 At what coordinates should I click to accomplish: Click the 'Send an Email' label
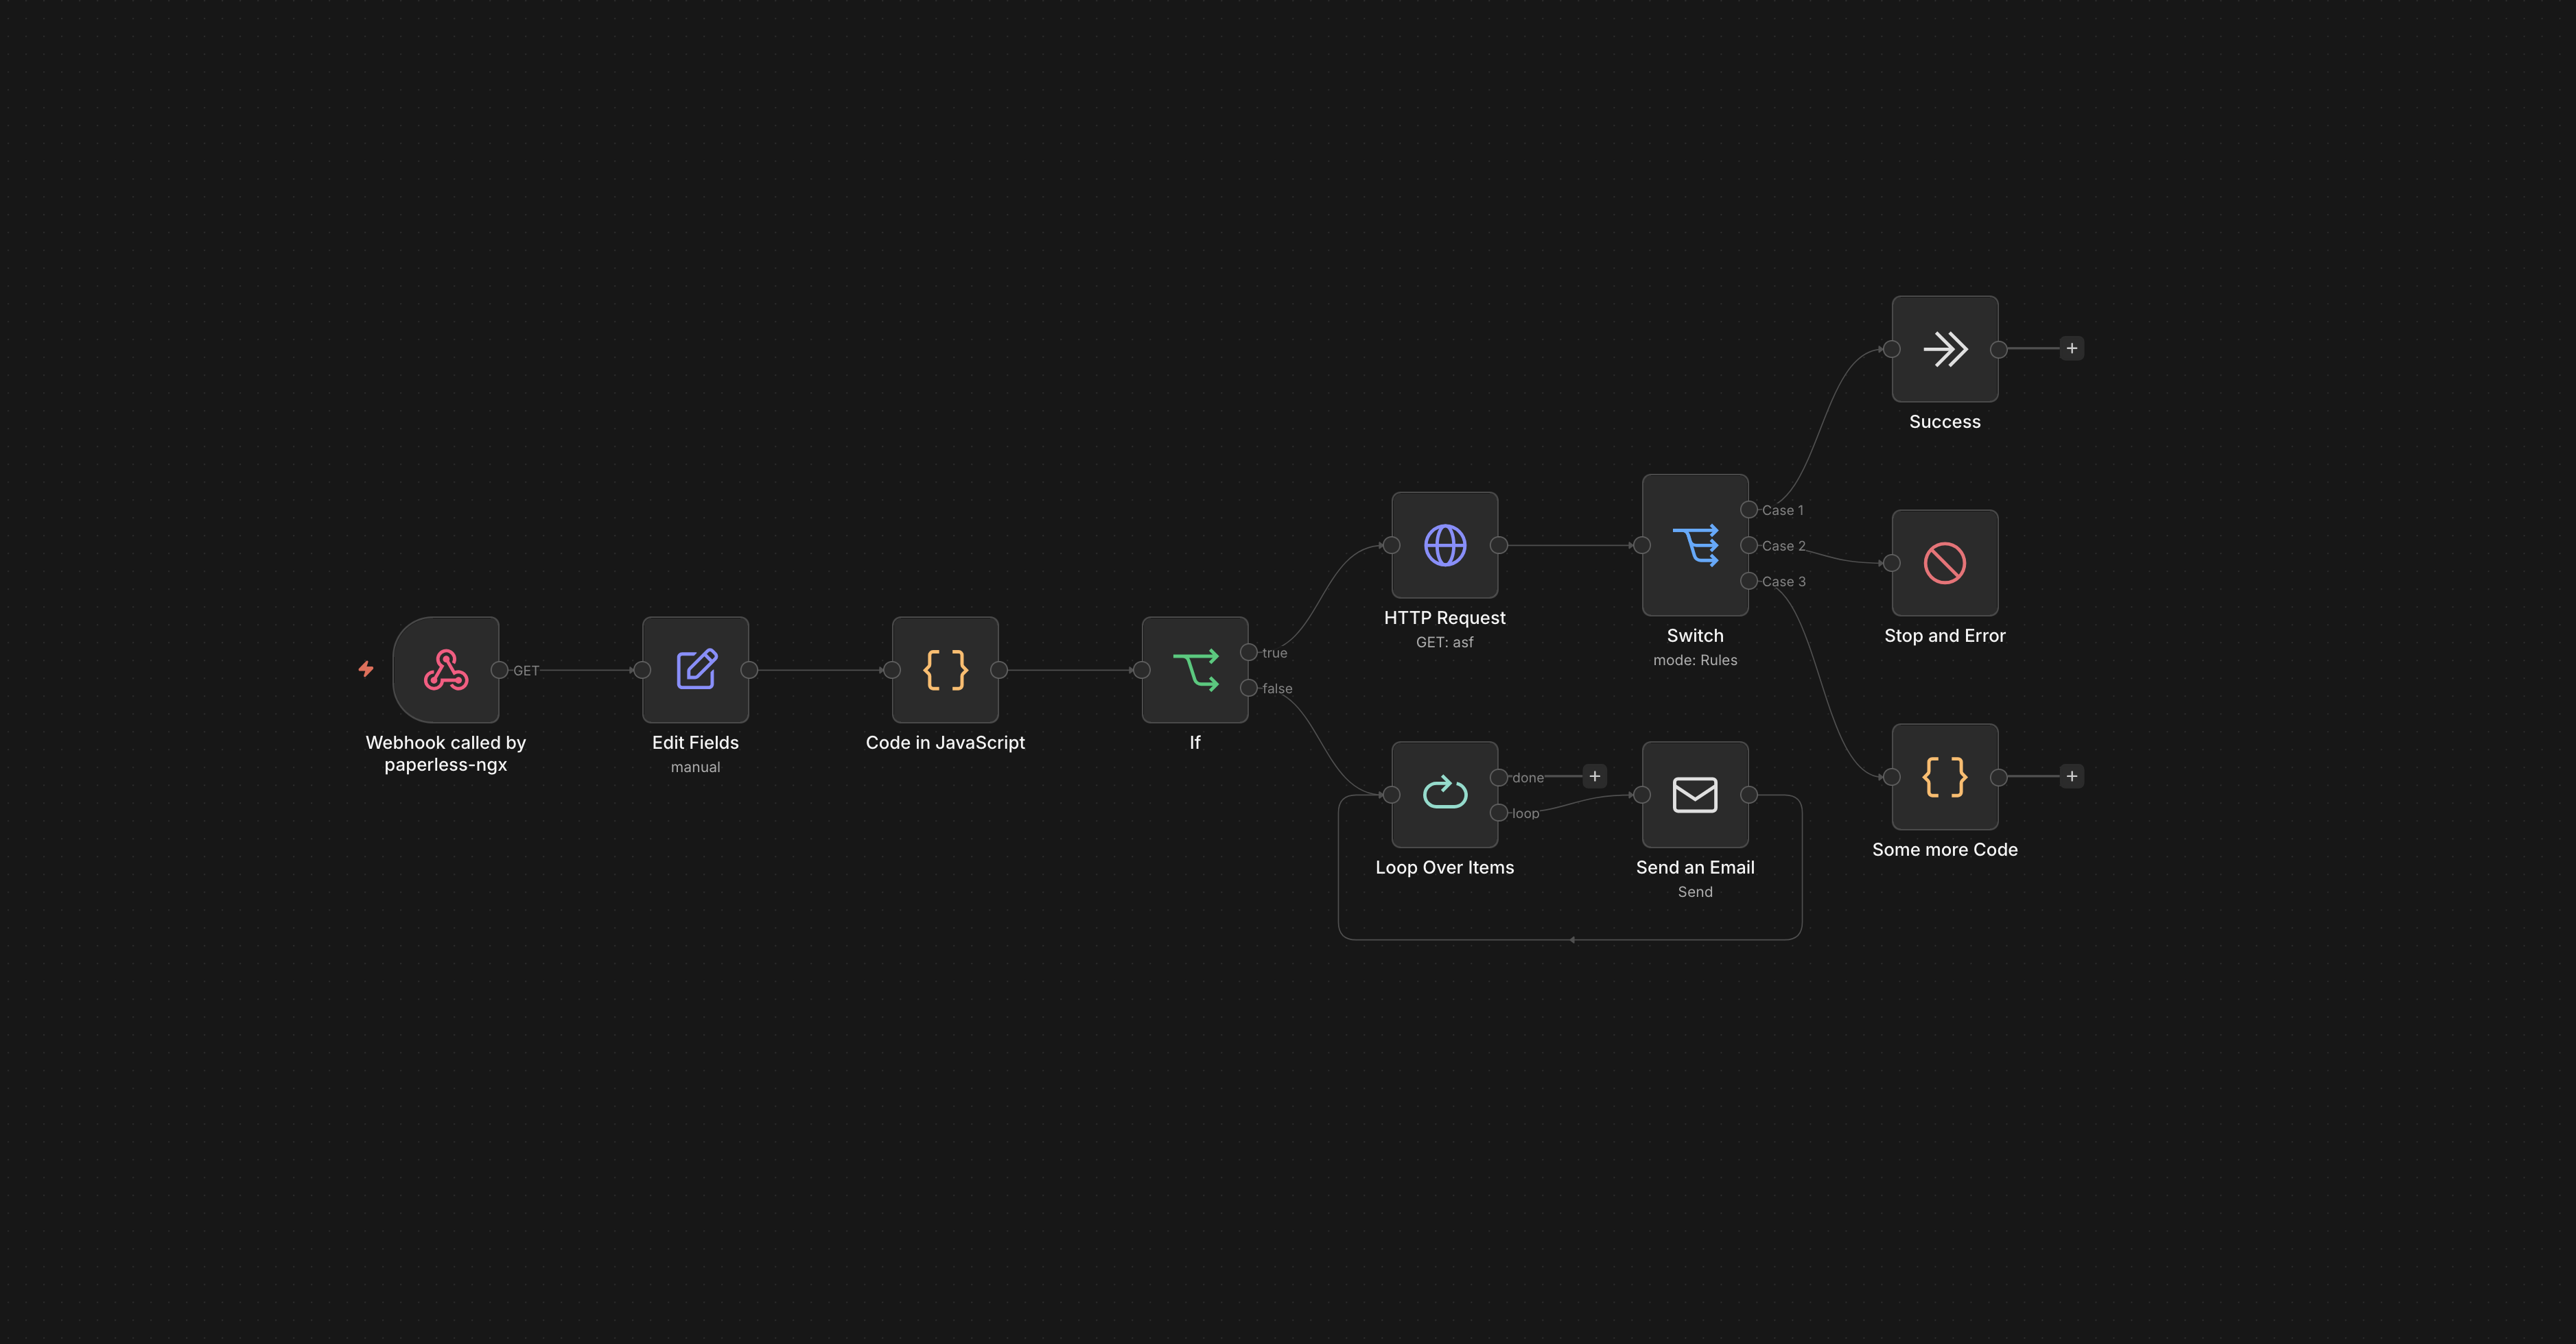(1695, 867)
